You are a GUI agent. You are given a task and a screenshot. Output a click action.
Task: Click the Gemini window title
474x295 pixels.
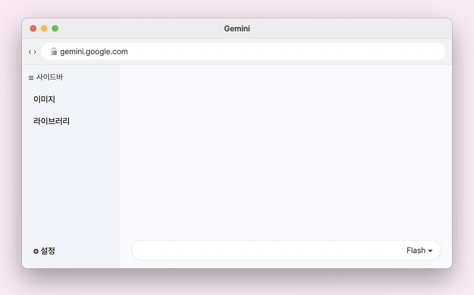pyautogui.click(x=237, y=28)
